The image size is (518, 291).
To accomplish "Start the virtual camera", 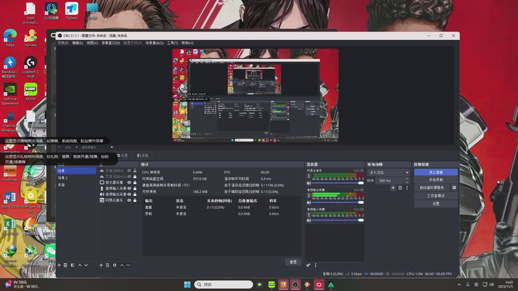I will click(x=432, y=188).
